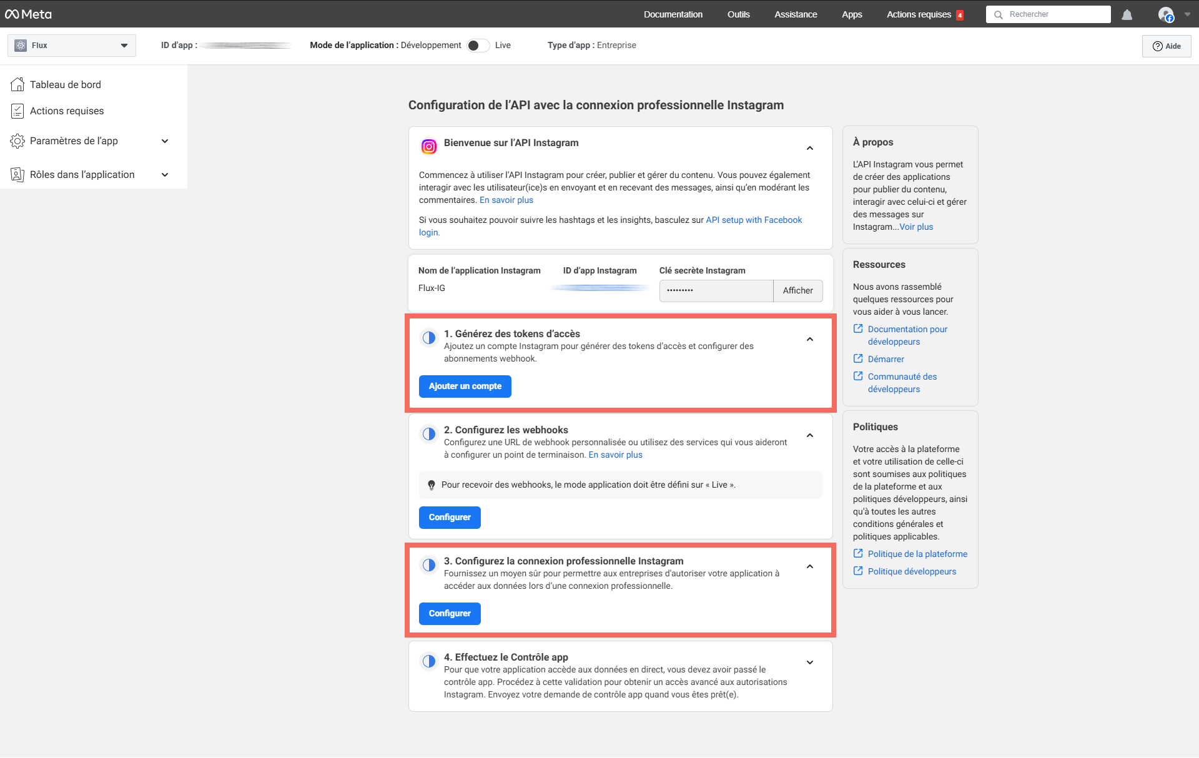Open the Assistance top menu
1199x758 pixels.
[796, 14]
